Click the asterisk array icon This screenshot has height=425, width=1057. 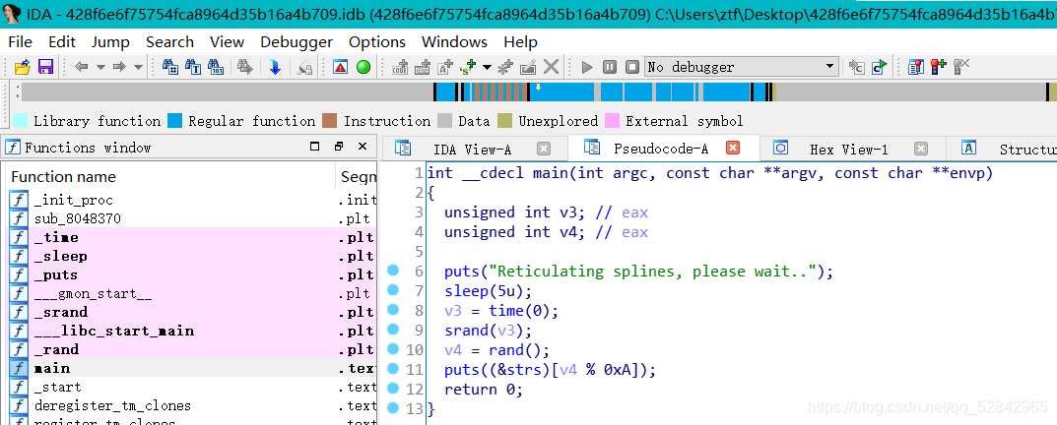pyautogui.click(x=505, y=67)
